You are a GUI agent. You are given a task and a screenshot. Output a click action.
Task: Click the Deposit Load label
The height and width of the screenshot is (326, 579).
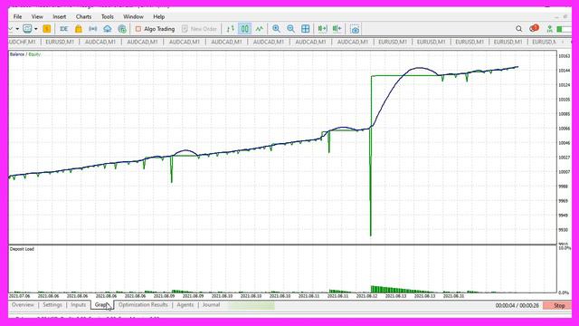22,249
